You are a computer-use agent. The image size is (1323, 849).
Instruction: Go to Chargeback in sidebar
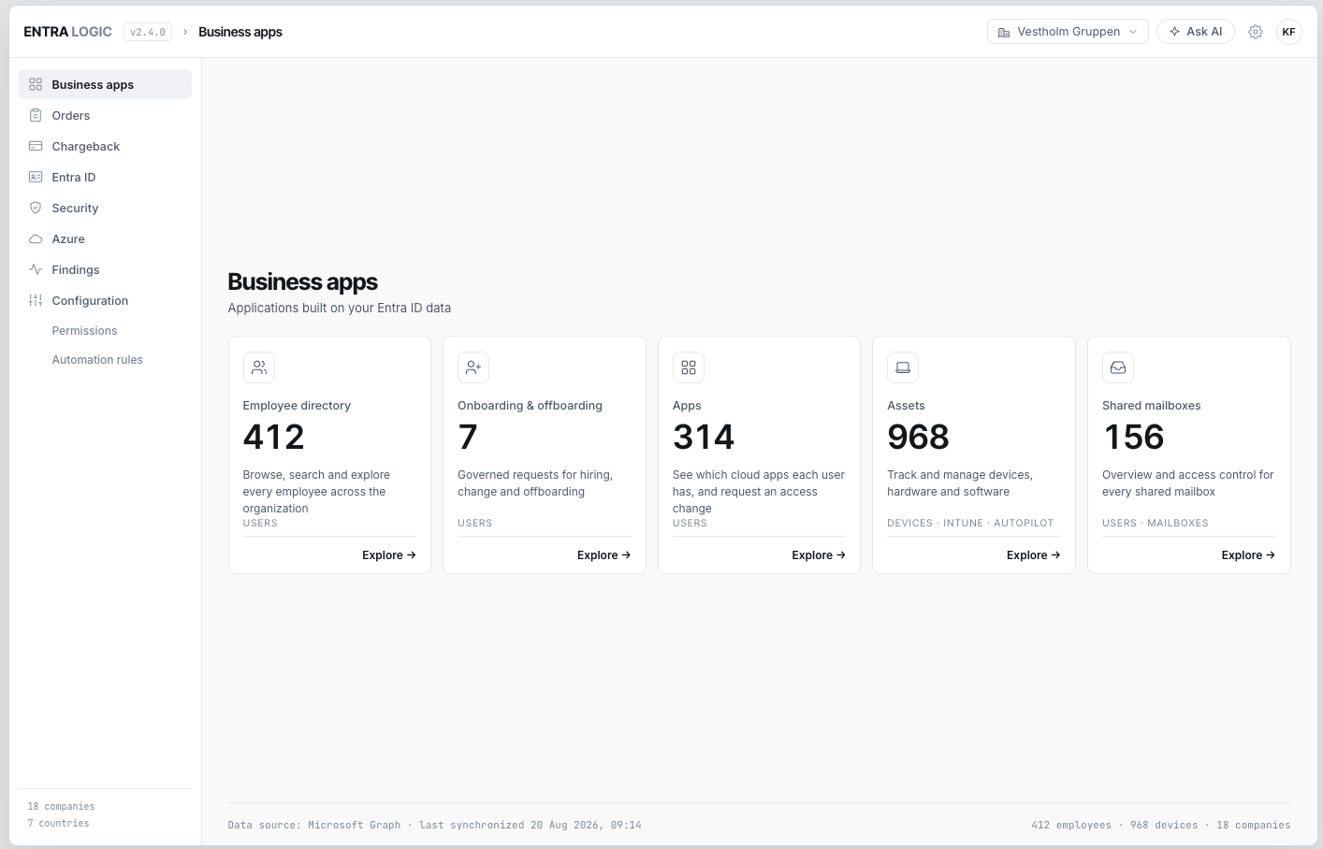105,146
